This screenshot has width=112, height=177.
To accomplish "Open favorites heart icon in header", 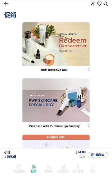I will (99, 3).
